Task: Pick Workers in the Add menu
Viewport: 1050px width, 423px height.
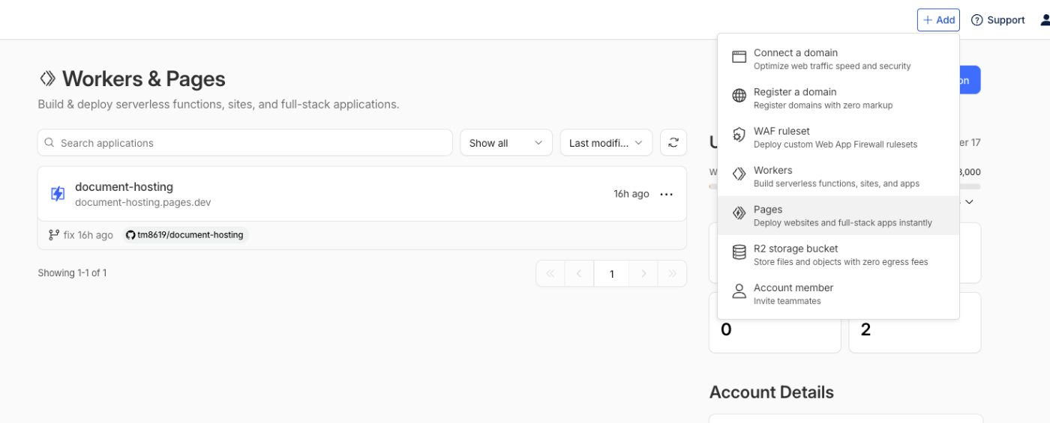Action: [x=838, y=177]
